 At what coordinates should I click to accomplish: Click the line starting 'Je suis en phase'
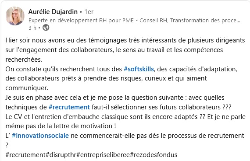(x=115, y=98)
